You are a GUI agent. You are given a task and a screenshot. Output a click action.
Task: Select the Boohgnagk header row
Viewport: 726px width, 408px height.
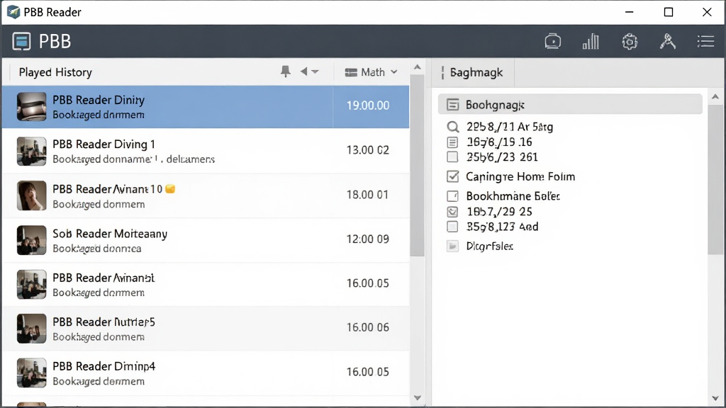[x=570, y=105]
